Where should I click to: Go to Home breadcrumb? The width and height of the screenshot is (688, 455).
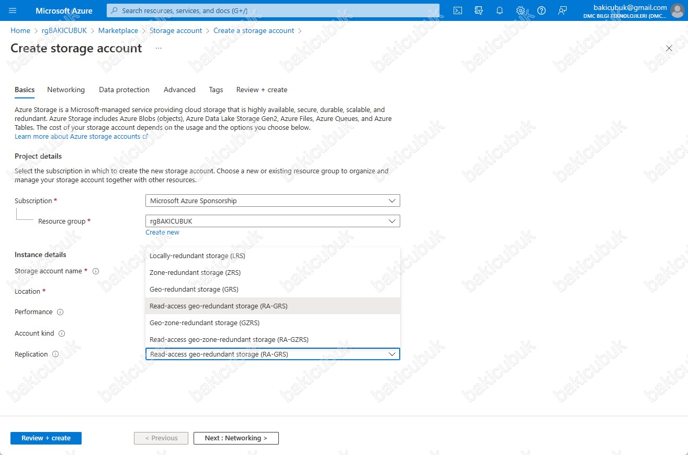pos(20,31)
